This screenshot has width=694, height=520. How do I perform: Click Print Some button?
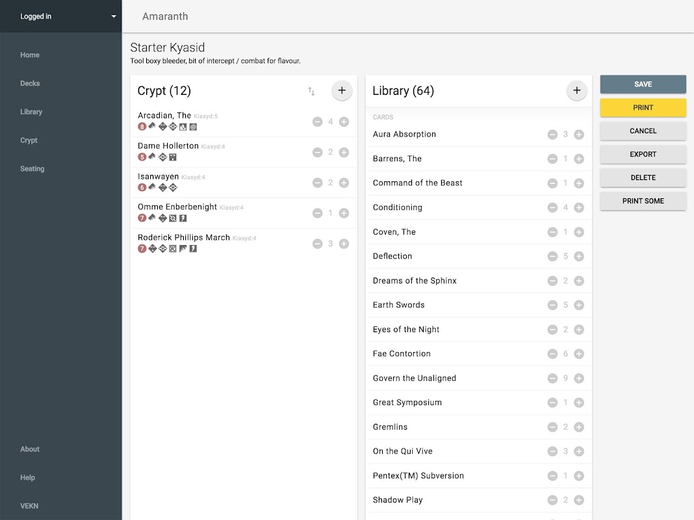643,201
